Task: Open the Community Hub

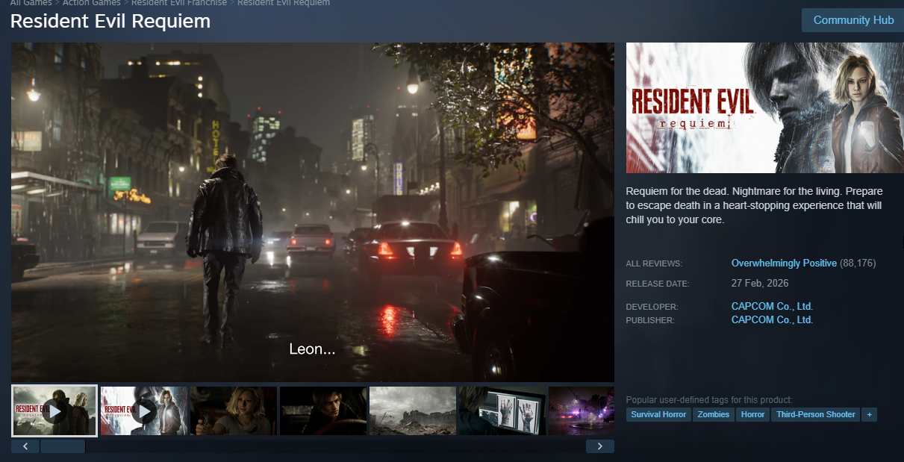Action: 852,20
